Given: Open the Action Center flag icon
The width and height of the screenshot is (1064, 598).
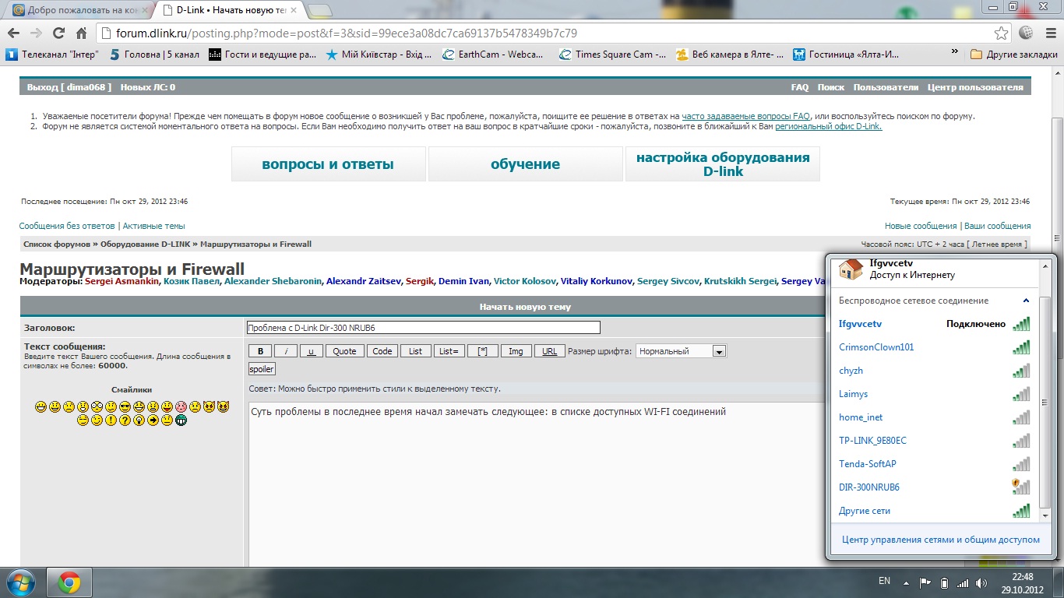Looking at the screenshot, I should click(x=925, y=582).
